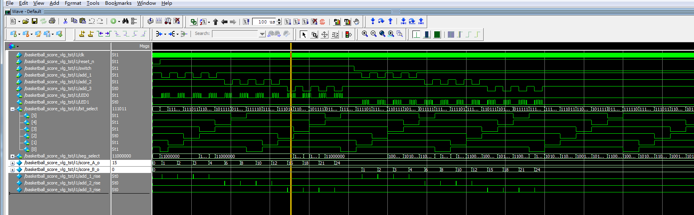This screenshot has width=694, height=215.
Task: Open the File menu
Action: coord(10,3)
